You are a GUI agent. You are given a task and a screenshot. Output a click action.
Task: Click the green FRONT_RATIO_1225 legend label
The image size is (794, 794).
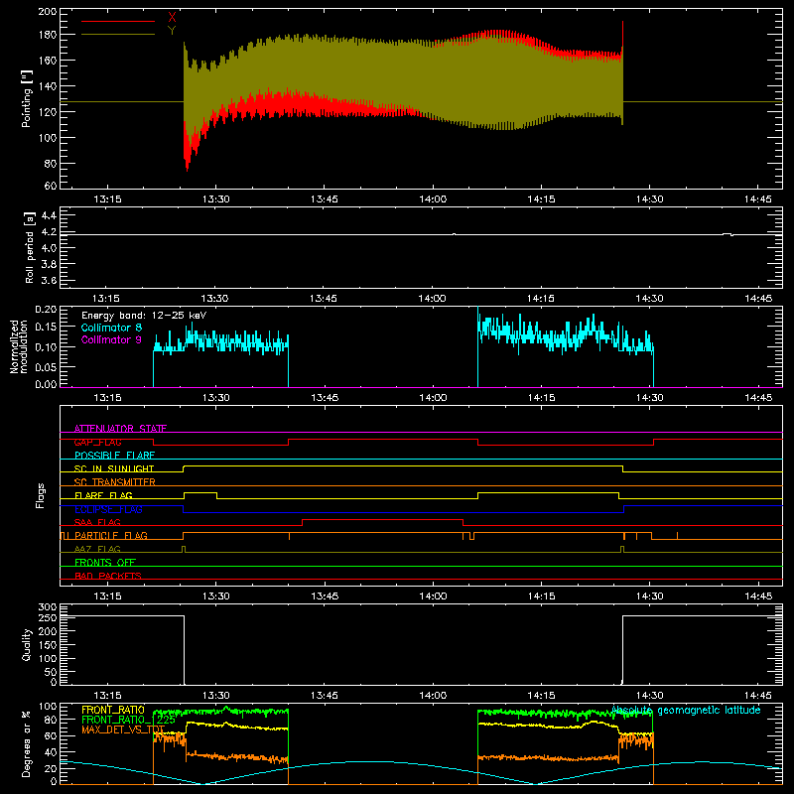[129, 720]
